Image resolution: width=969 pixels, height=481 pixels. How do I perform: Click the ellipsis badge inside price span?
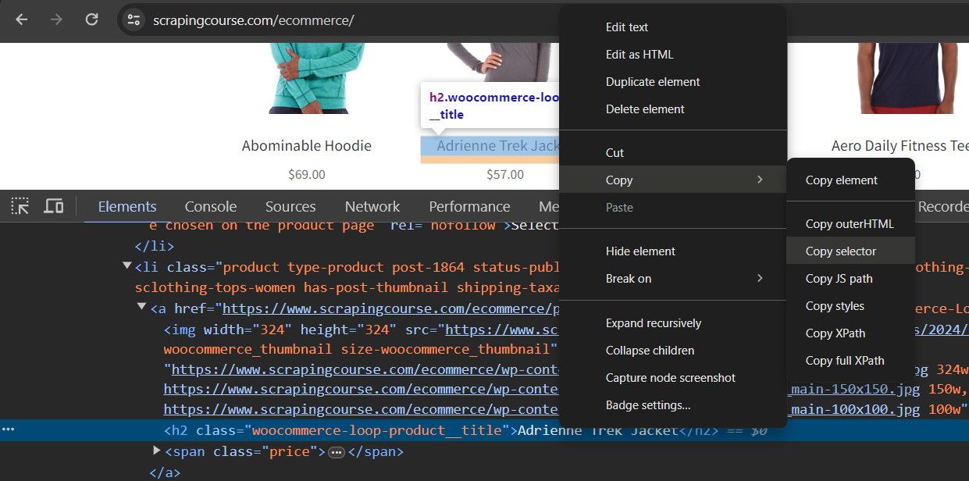pyautogui.click(x=337, y=452)
